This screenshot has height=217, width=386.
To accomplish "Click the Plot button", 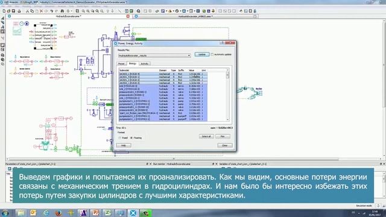I will 223,136.
